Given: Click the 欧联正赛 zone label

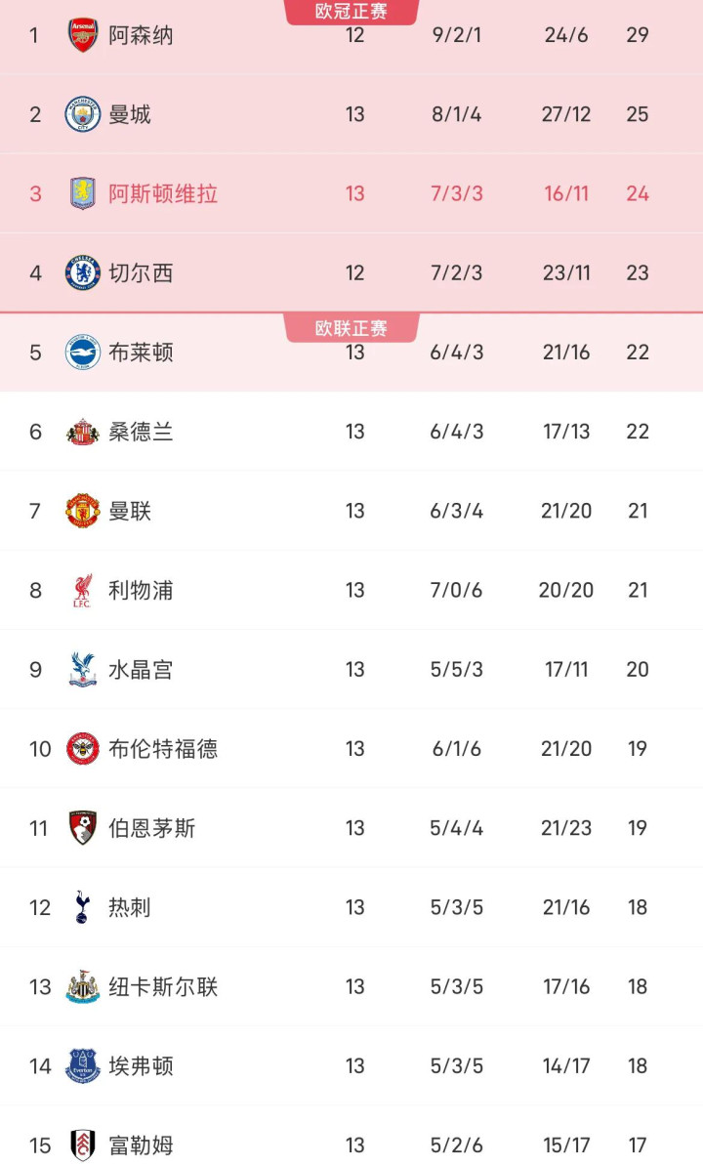Looking at the screenshot, I should click(x=351, y=328).
